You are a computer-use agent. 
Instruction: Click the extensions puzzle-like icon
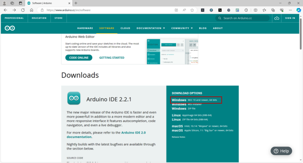246,10
